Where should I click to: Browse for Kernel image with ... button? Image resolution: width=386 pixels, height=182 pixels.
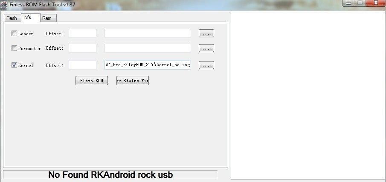pyautogui.click(x=206, y=65)
